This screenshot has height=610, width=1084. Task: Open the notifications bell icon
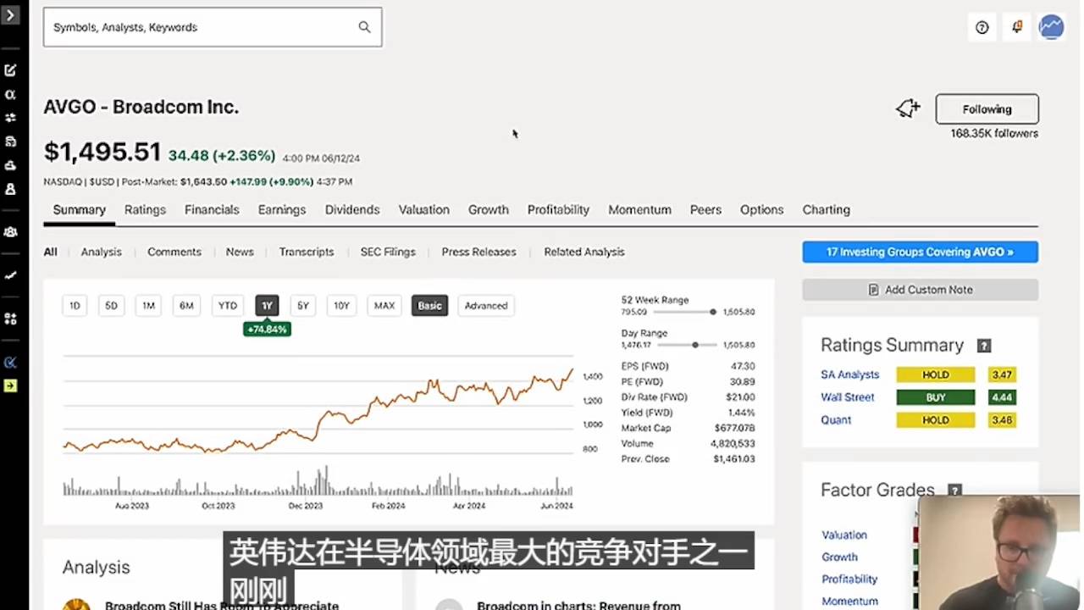1017,27
